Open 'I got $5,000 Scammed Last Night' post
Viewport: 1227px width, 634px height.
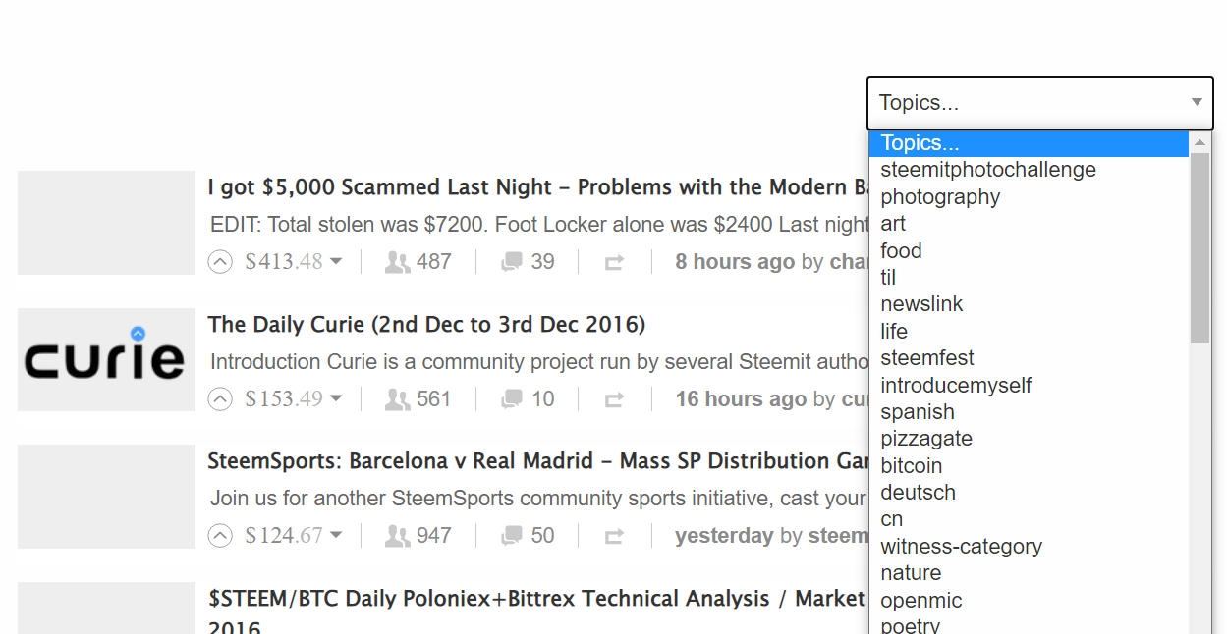[537, 187]
